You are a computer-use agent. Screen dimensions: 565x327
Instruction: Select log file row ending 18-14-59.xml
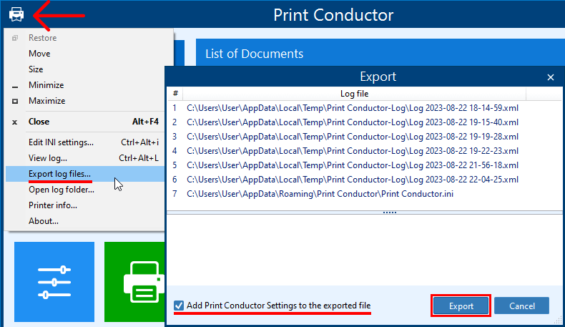tap(352, 108)
